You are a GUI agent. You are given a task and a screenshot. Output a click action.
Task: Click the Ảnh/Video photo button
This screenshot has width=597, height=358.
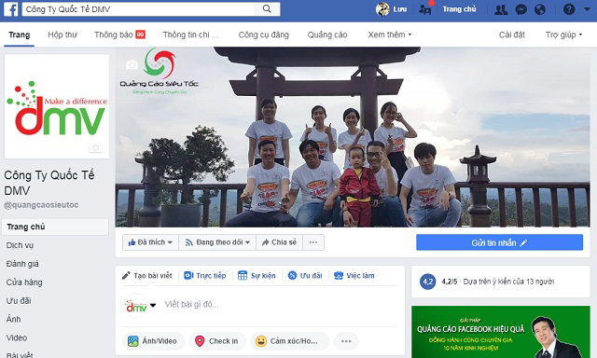coord(153,341)
